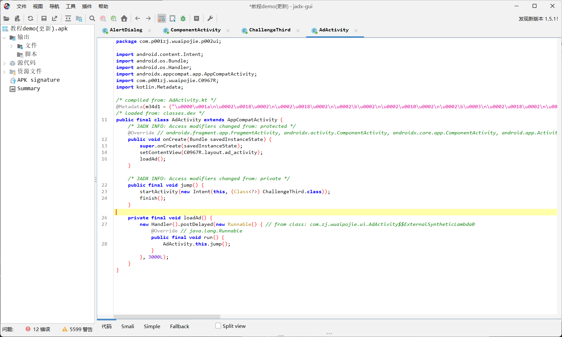The height and width of the screenshot is (337, 562).
Task: Open the 插件 menu
Action: [87, 6]
